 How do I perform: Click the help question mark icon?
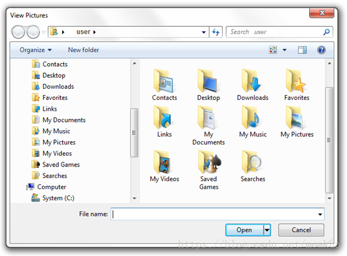321,50
